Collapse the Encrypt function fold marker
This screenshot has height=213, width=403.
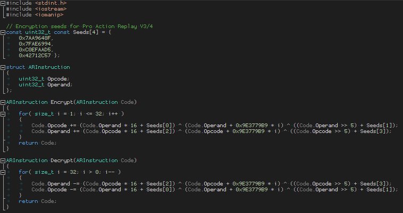pyautogui.click(x=3, y=102)
